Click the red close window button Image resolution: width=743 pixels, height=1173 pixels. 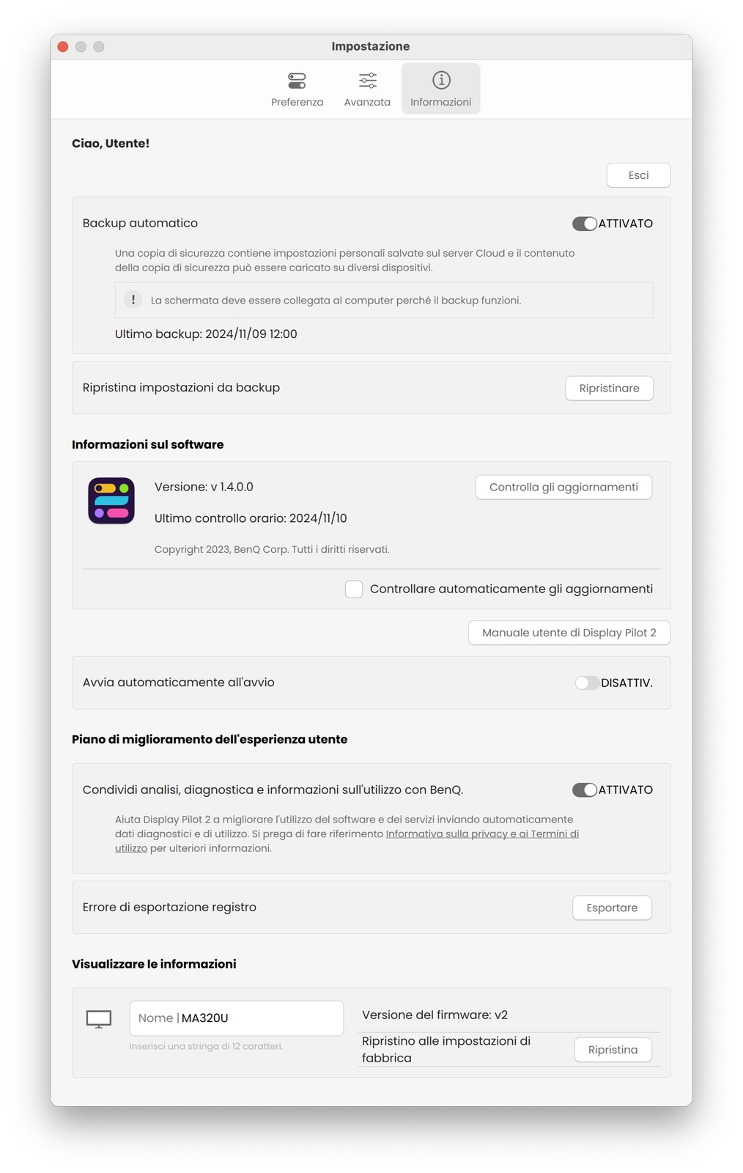[63, 47]
